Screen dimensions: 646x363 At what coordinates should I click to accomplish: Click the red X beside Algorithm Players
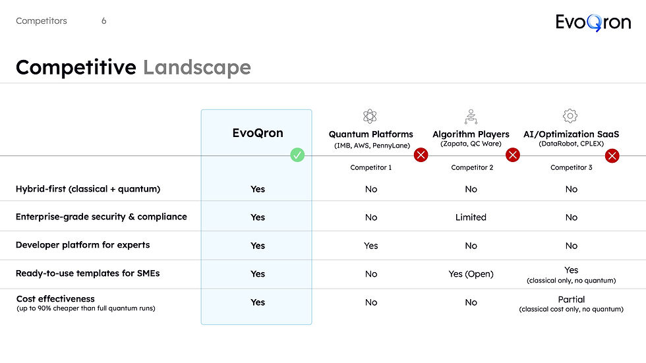513,155
